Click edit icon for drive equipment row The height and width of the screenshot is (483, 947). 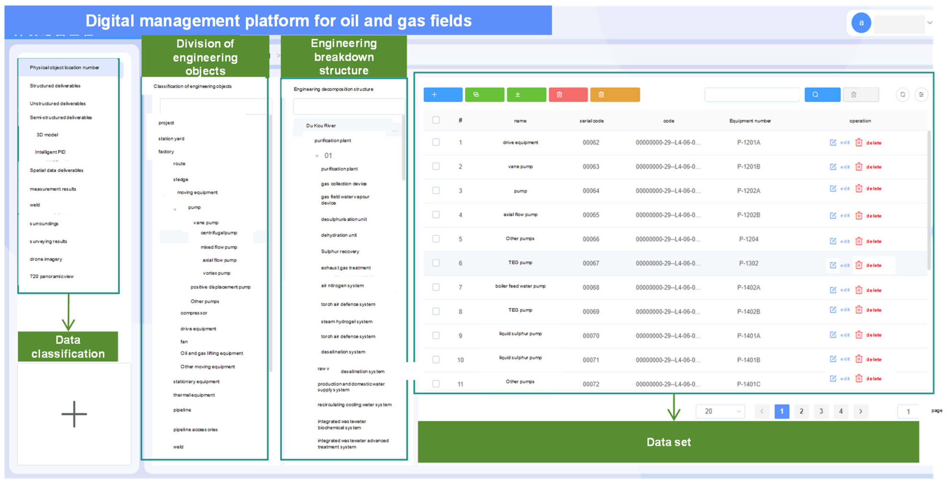833,142
